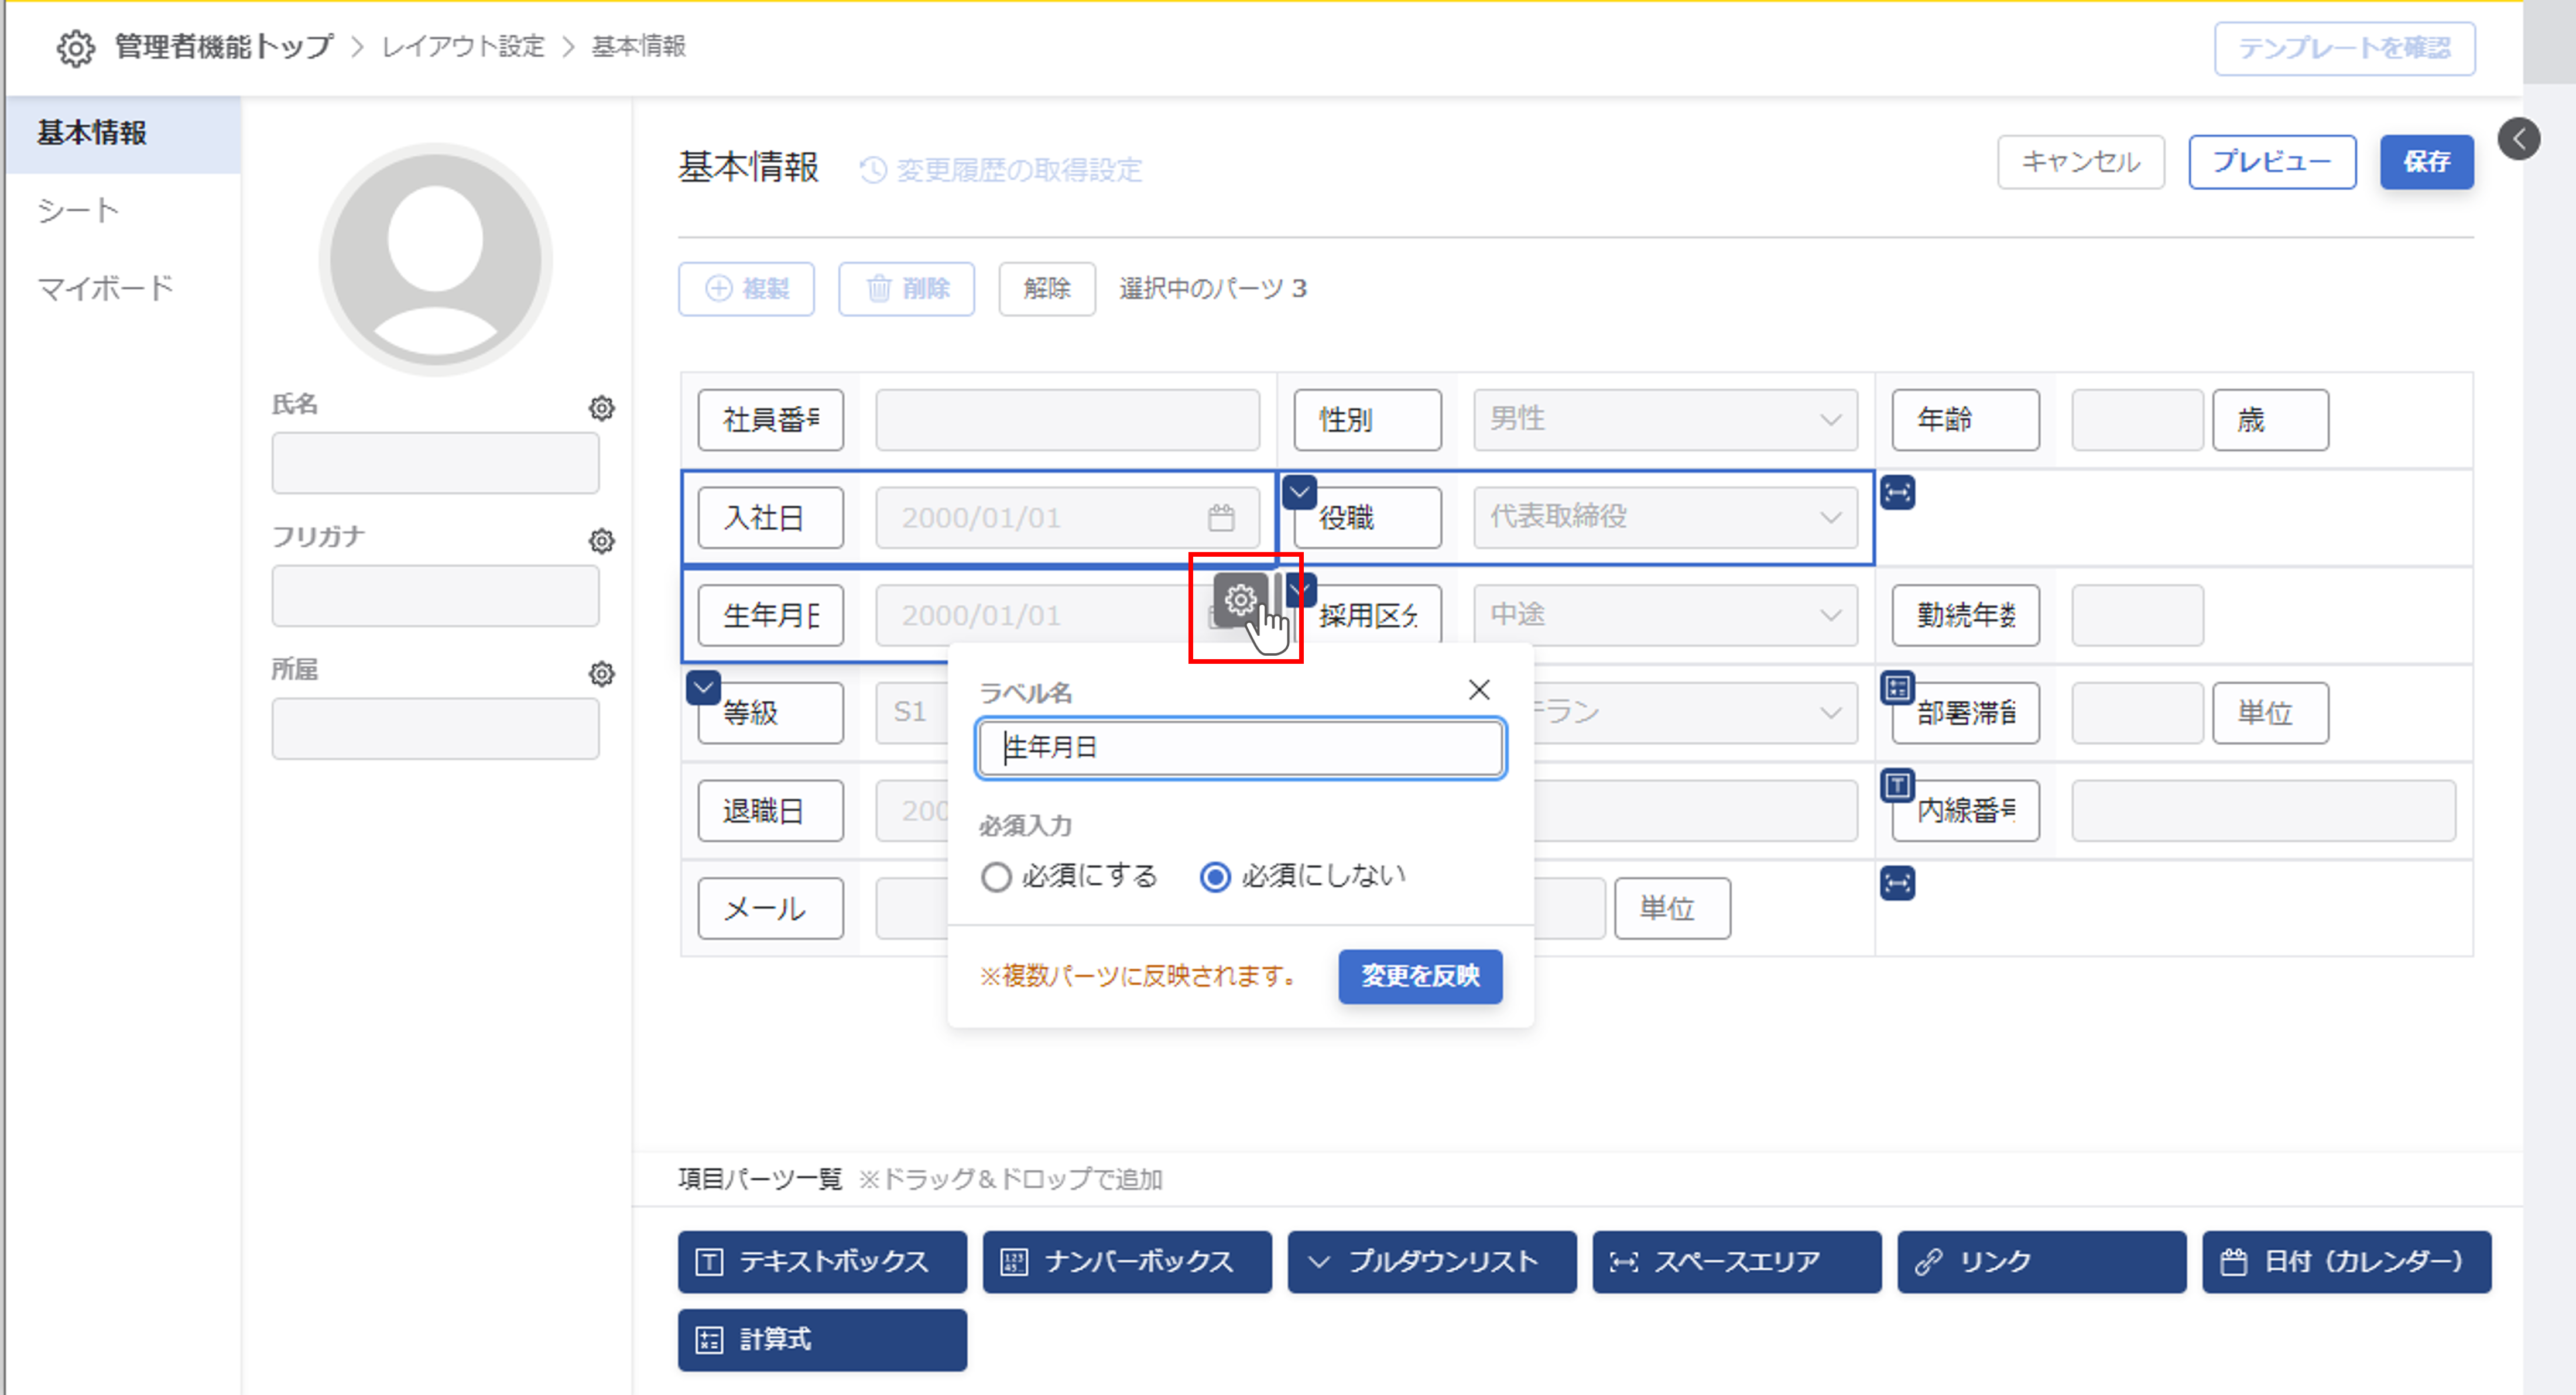Close the ラベル名 popup with the X

[x=1479, y=690]
